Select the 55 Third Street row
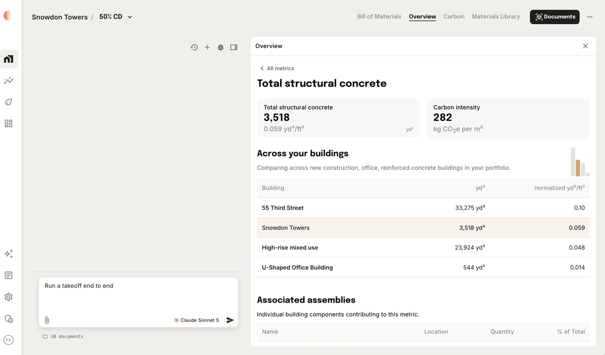605x355 pixels. click(423, 208)
